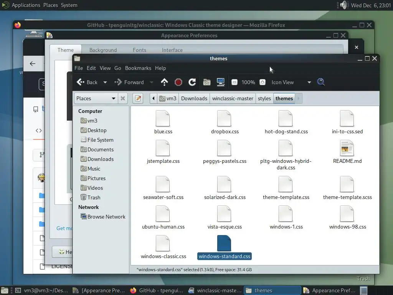
Task: Go back using the Back toolbar button
Action: coord(87,82)
